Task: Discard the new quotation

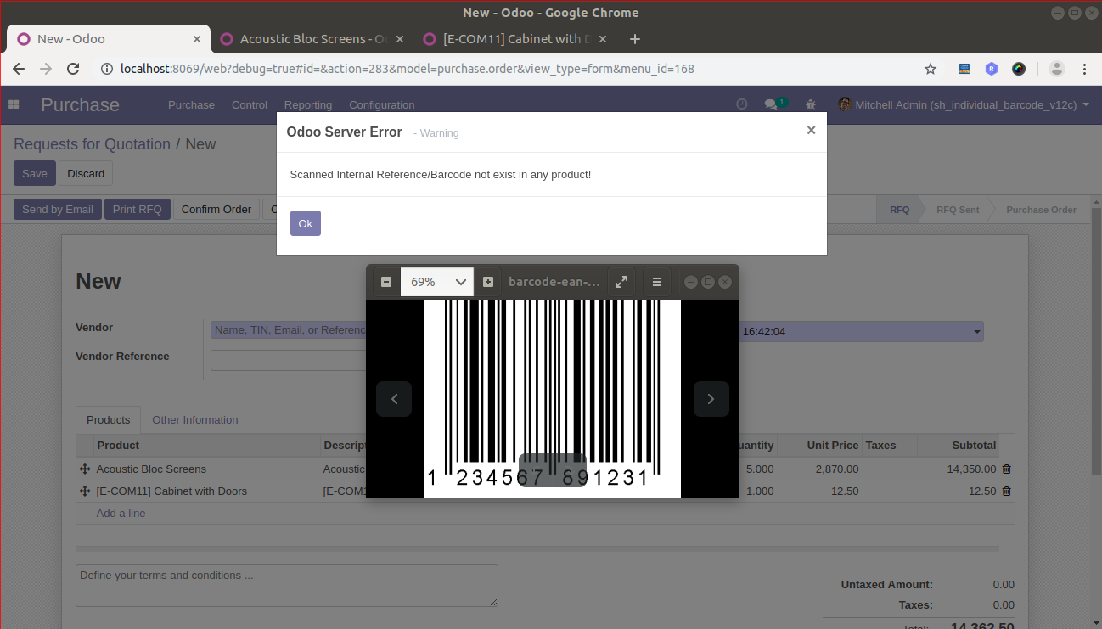Action: [86, 173]
